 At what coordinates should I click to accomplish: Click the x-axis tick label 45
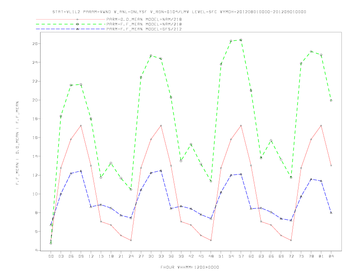tap(201, 256)
